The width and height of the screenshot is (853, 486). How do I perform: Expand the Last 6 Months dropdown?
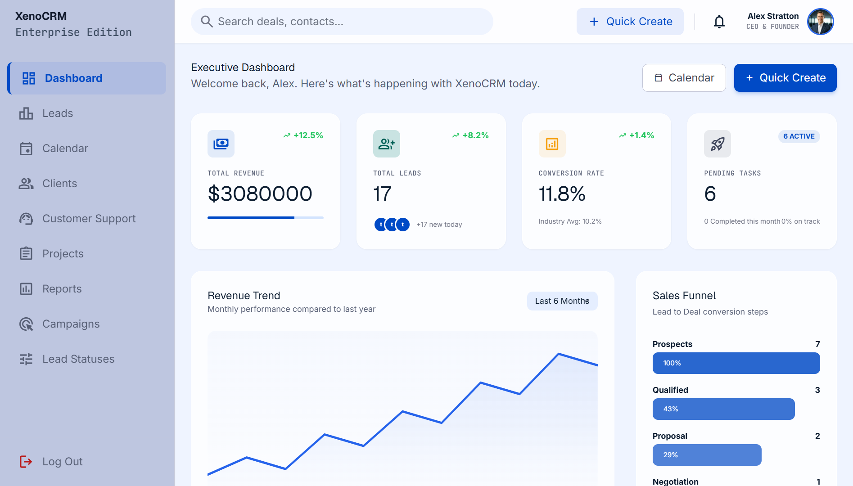(562, 301)
